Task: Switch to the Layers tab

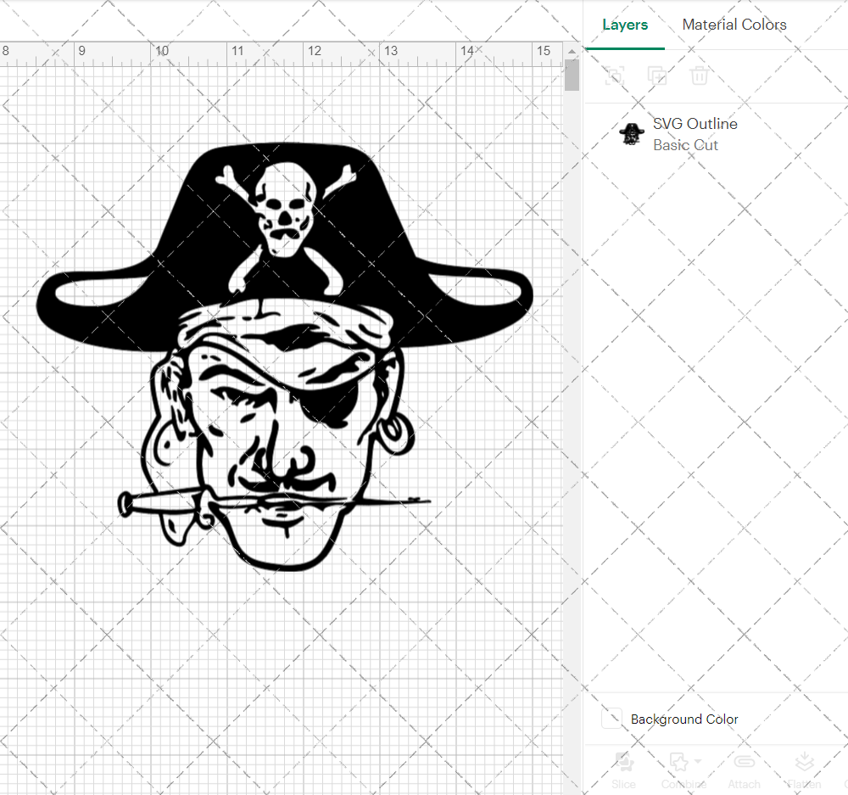Action: [625, 25]
